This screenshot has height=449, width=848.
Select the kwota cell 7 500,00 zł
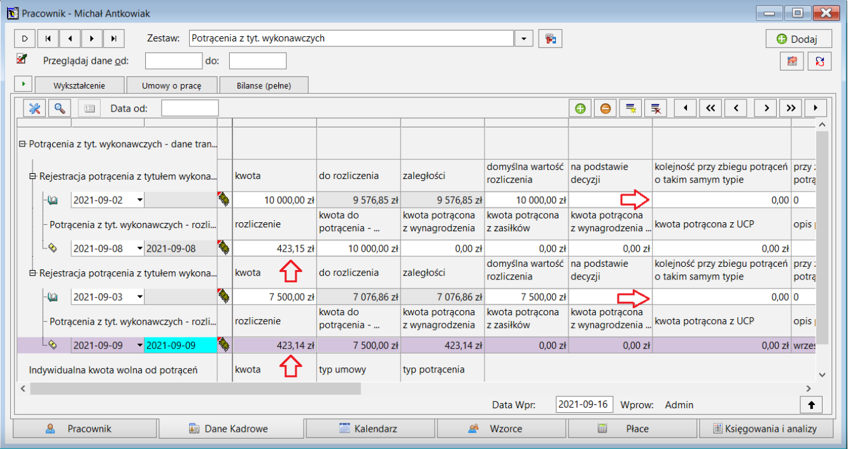(x=275, y=297)
